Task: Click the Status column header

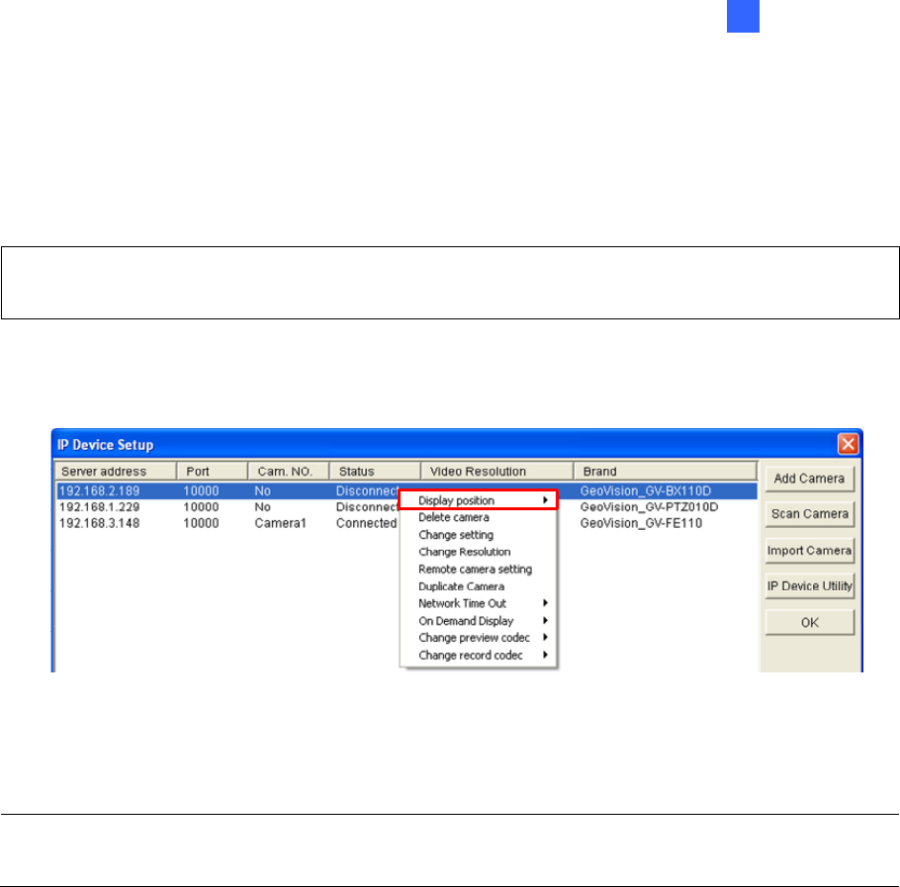Action: pos(376,471)
